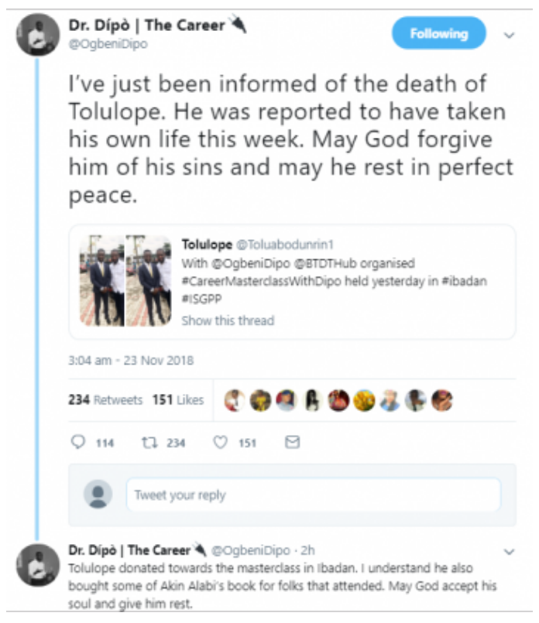This screenshot has width=539, height=623.
Task: Open the chevron menu on the reply tweet
Action: tap(510, 552)
